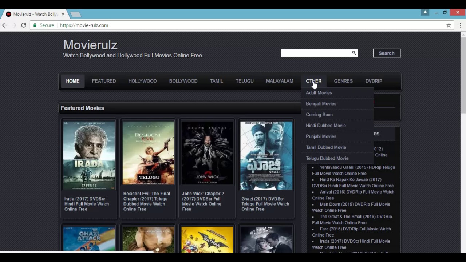Open the MALAYALAM nav item
466x262 pixels.
pos(280,81)
